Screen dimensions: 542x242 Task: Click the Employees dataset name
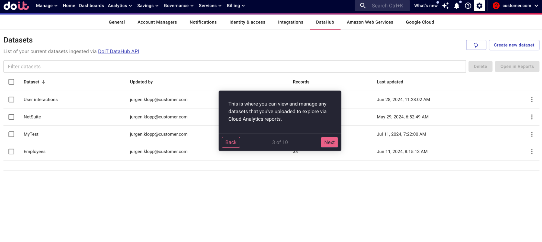[x=34, y=151]
